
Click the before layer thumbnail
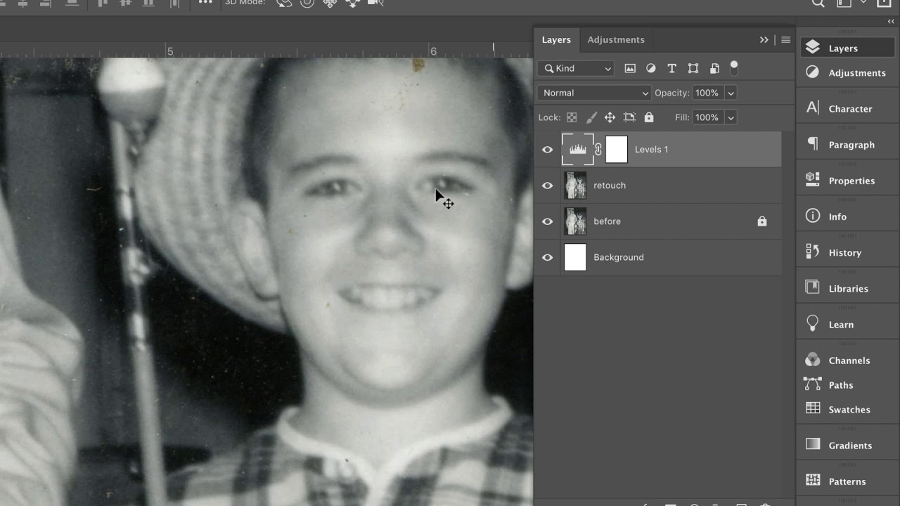(x=575, y=221)
